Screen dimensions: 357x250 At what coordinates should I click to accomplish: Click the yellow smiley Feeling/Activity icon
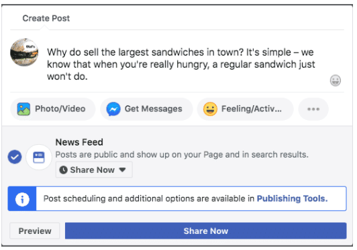point(210,109)
